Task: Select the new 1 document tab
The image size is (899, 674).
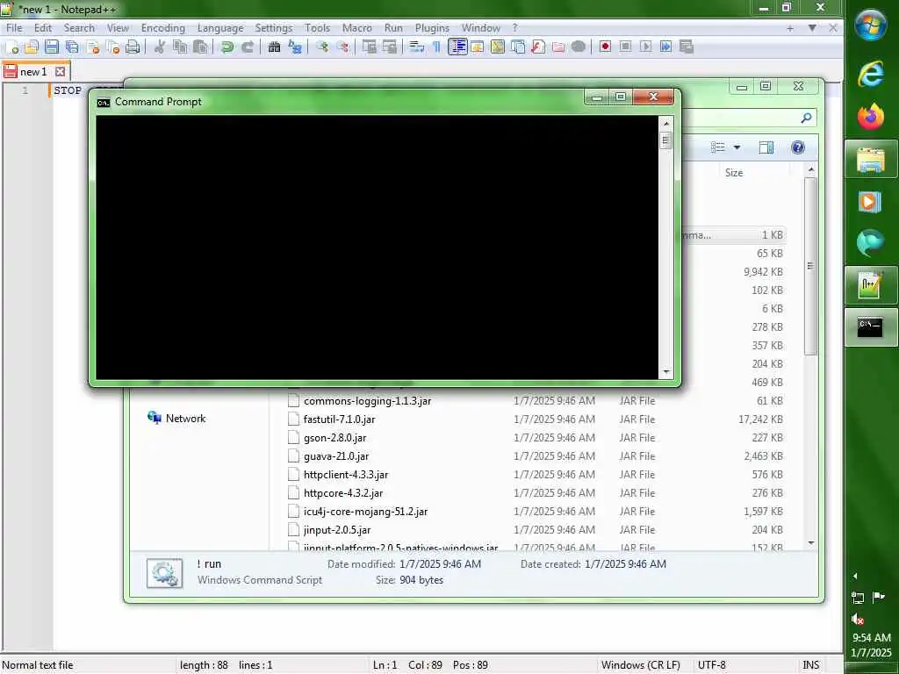Action: tap(33, 72)
